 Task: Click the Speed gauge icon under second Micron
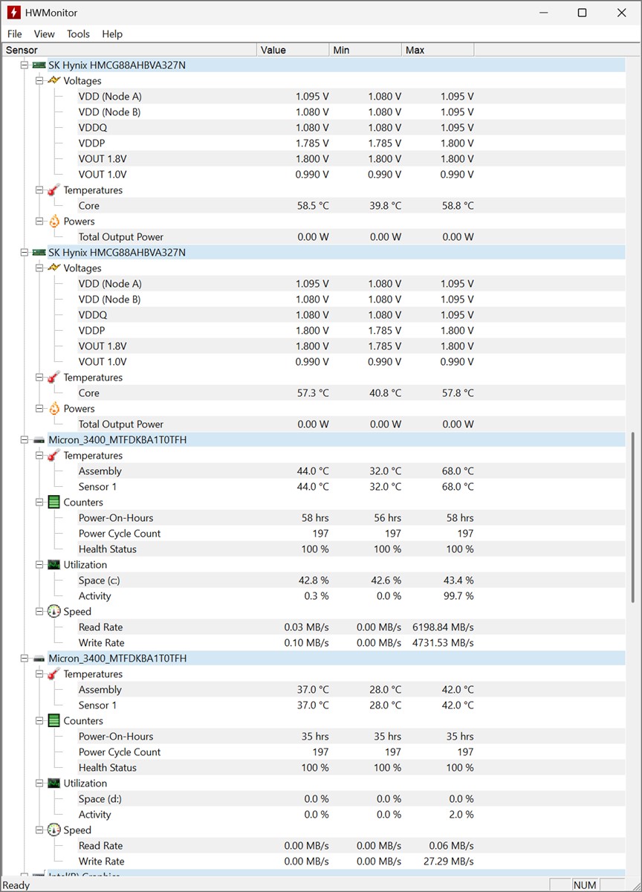click(x=54, y=830)
